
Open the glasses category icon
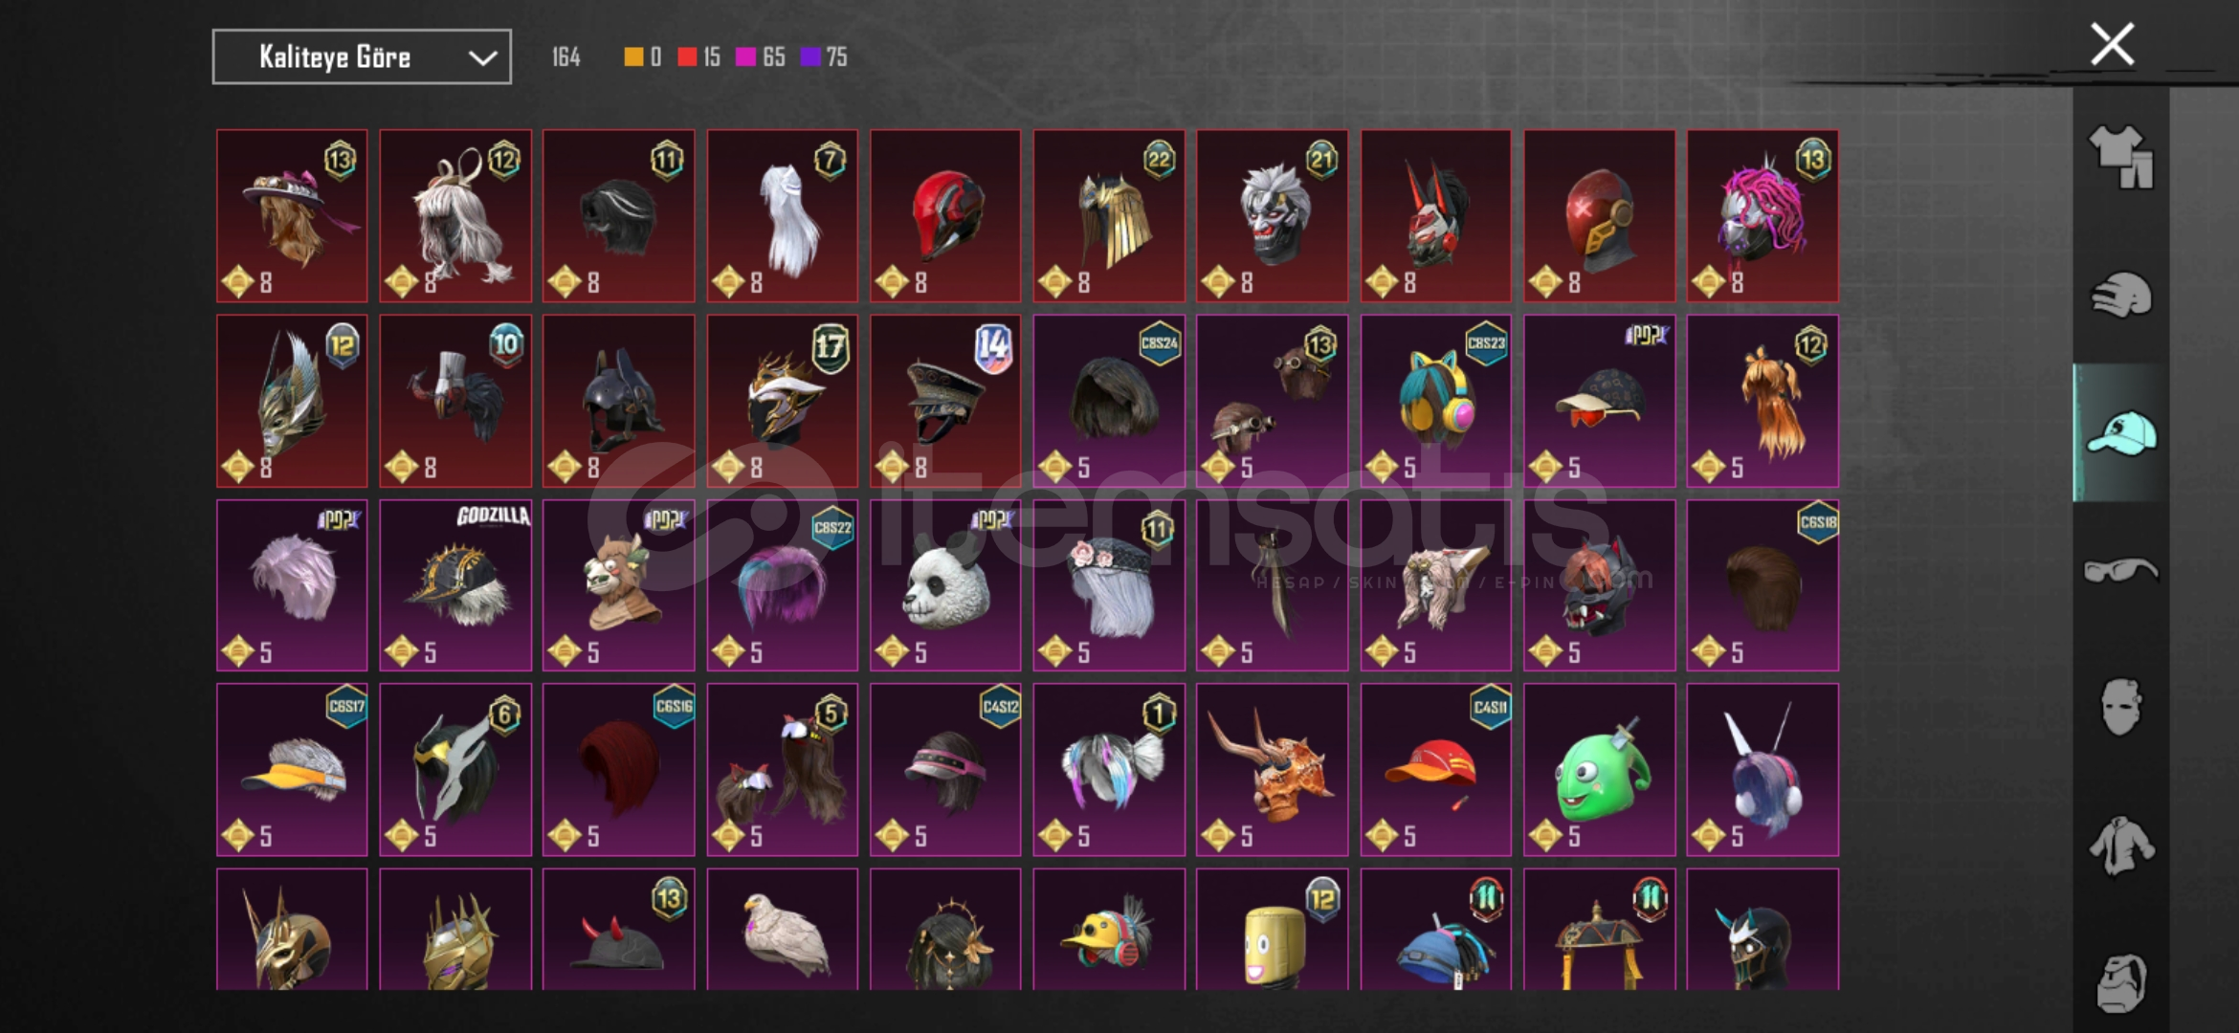pos(2120,571)
